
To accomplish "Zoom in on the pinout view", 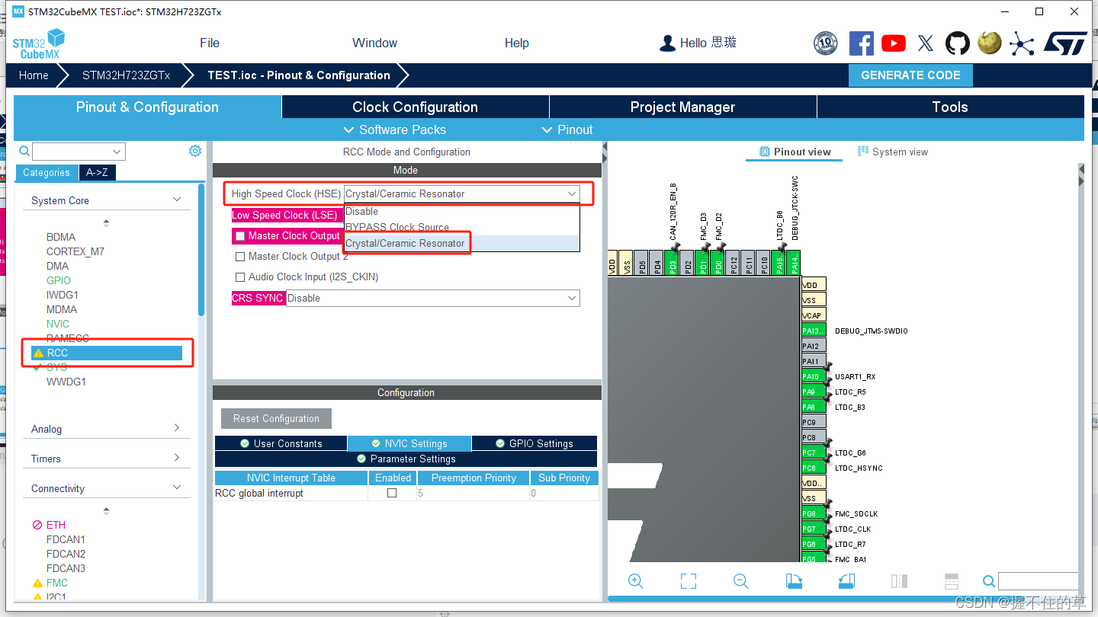I will point(636,581).
